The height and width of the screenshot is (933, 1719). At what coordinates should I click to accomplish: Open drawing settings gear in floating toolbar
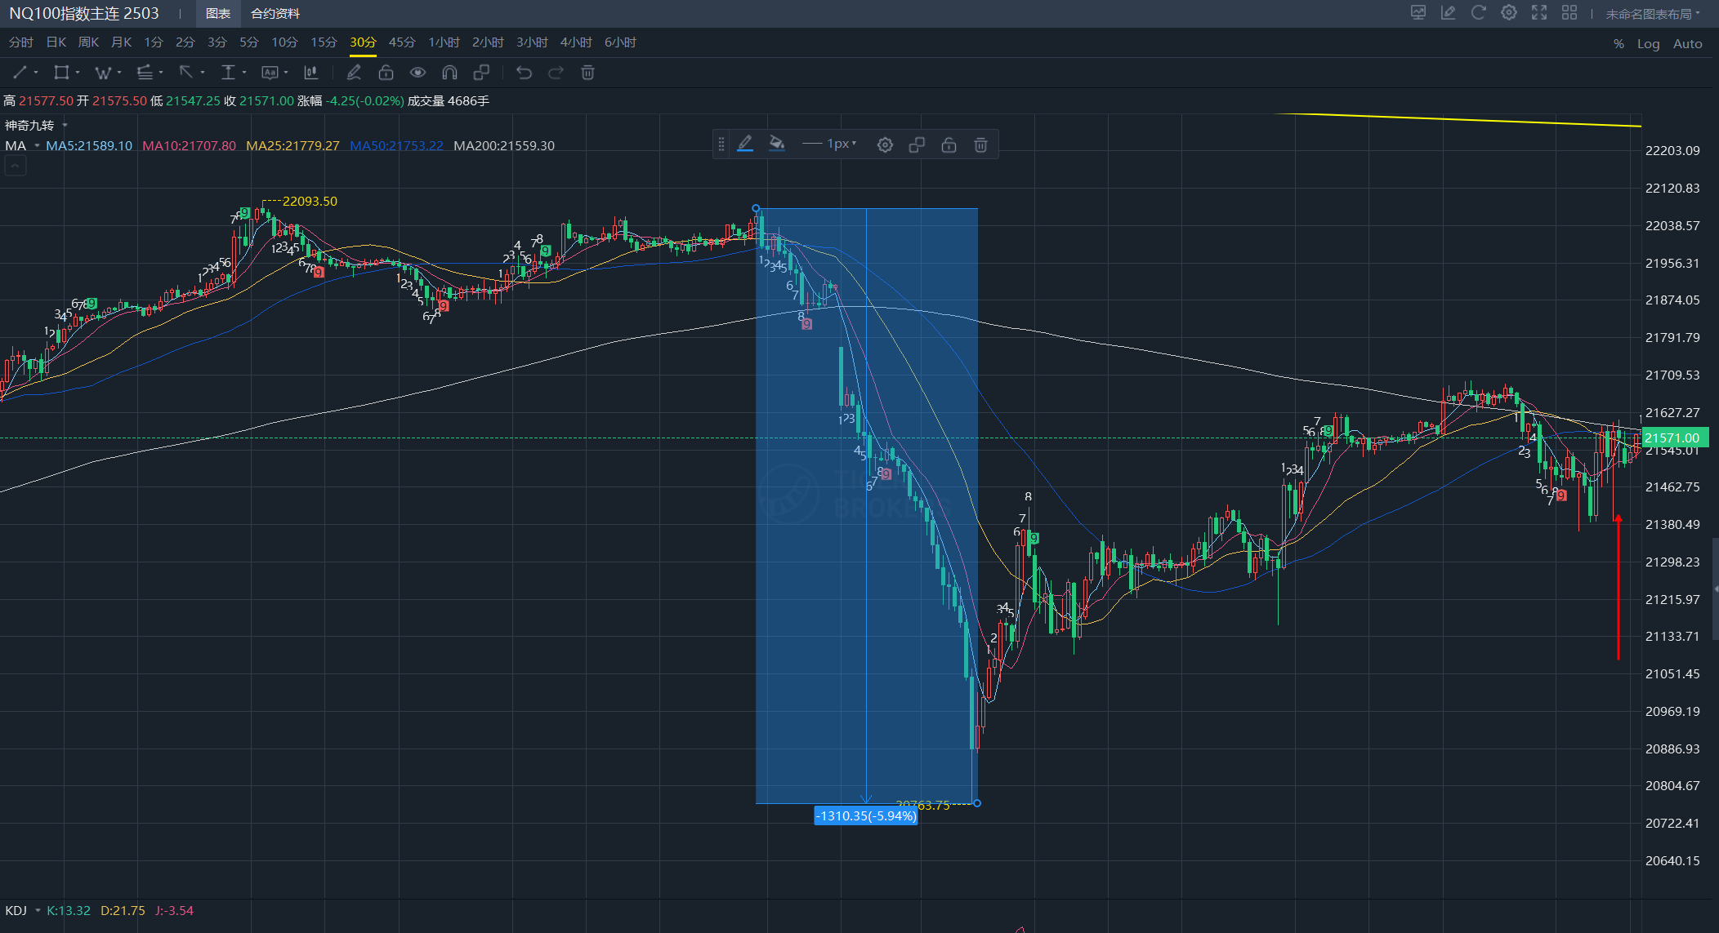coord(885,144)
